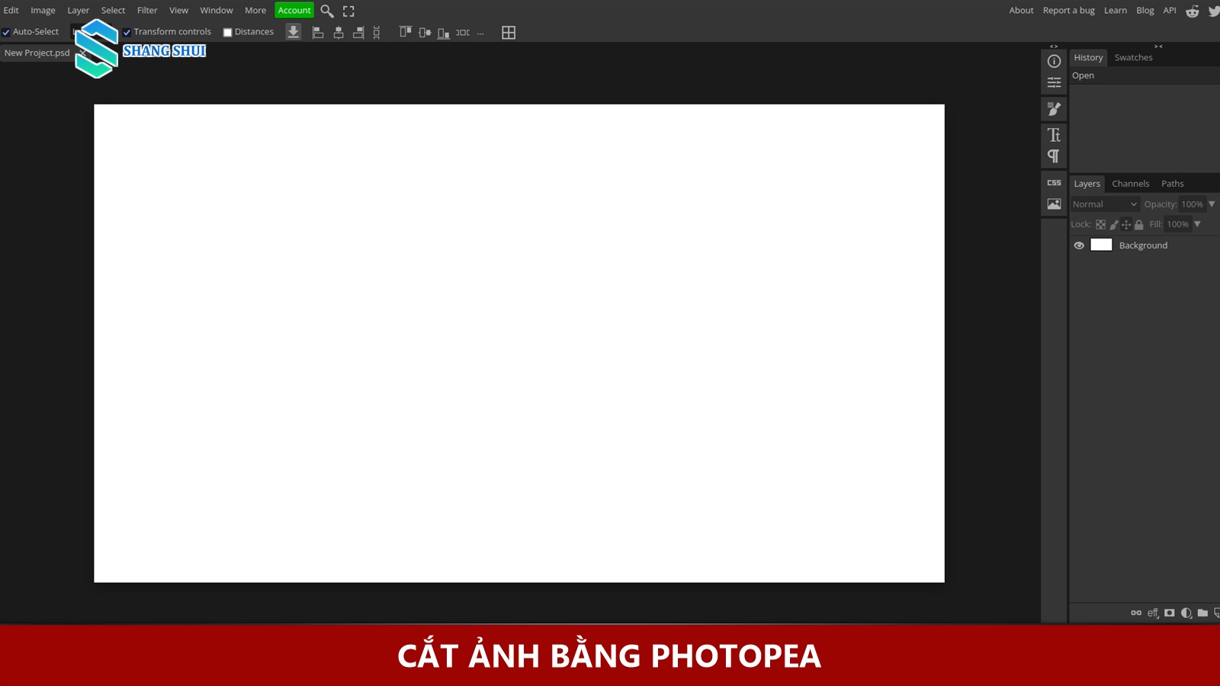
Task: Open the Filter menu
Action: (x=147, y=11)
